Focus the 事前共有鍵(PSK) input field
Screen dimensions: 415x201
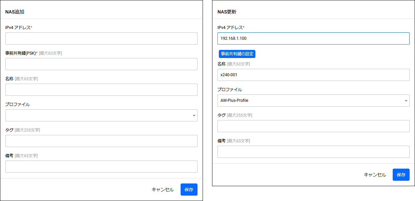pyautogui.click(x=101, y=64)
